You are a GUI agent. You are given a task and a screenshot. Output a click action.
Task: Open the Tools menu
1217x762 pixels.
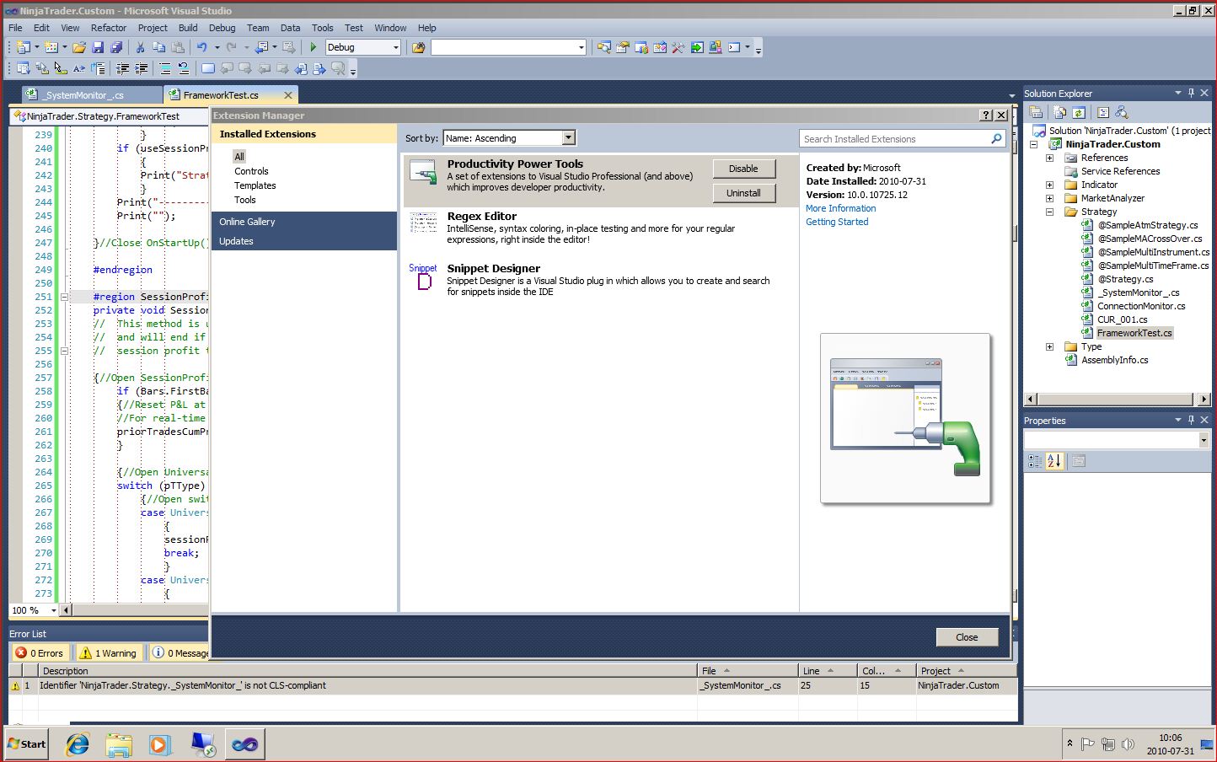coord(322,28)
